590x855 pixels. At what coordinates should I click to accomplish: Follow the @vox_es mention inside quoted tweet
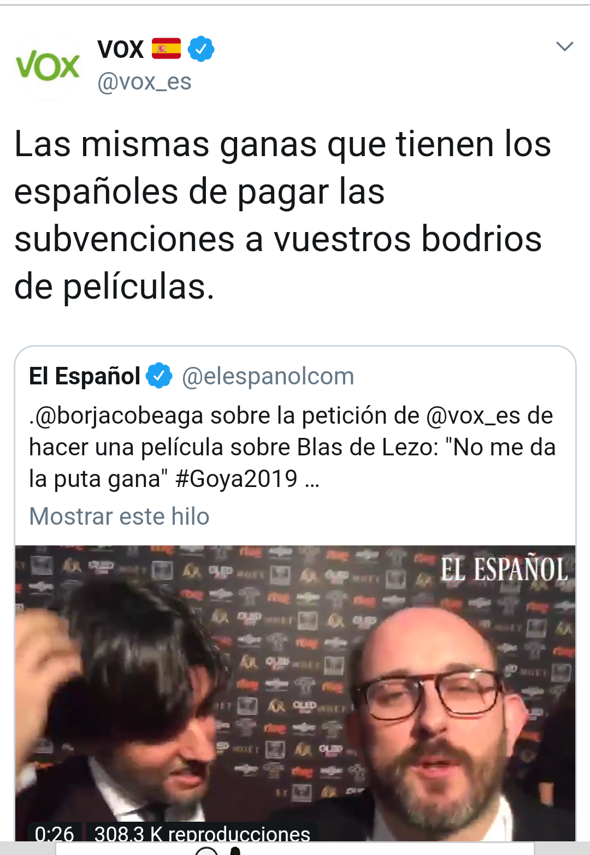[x=473, y=416]
